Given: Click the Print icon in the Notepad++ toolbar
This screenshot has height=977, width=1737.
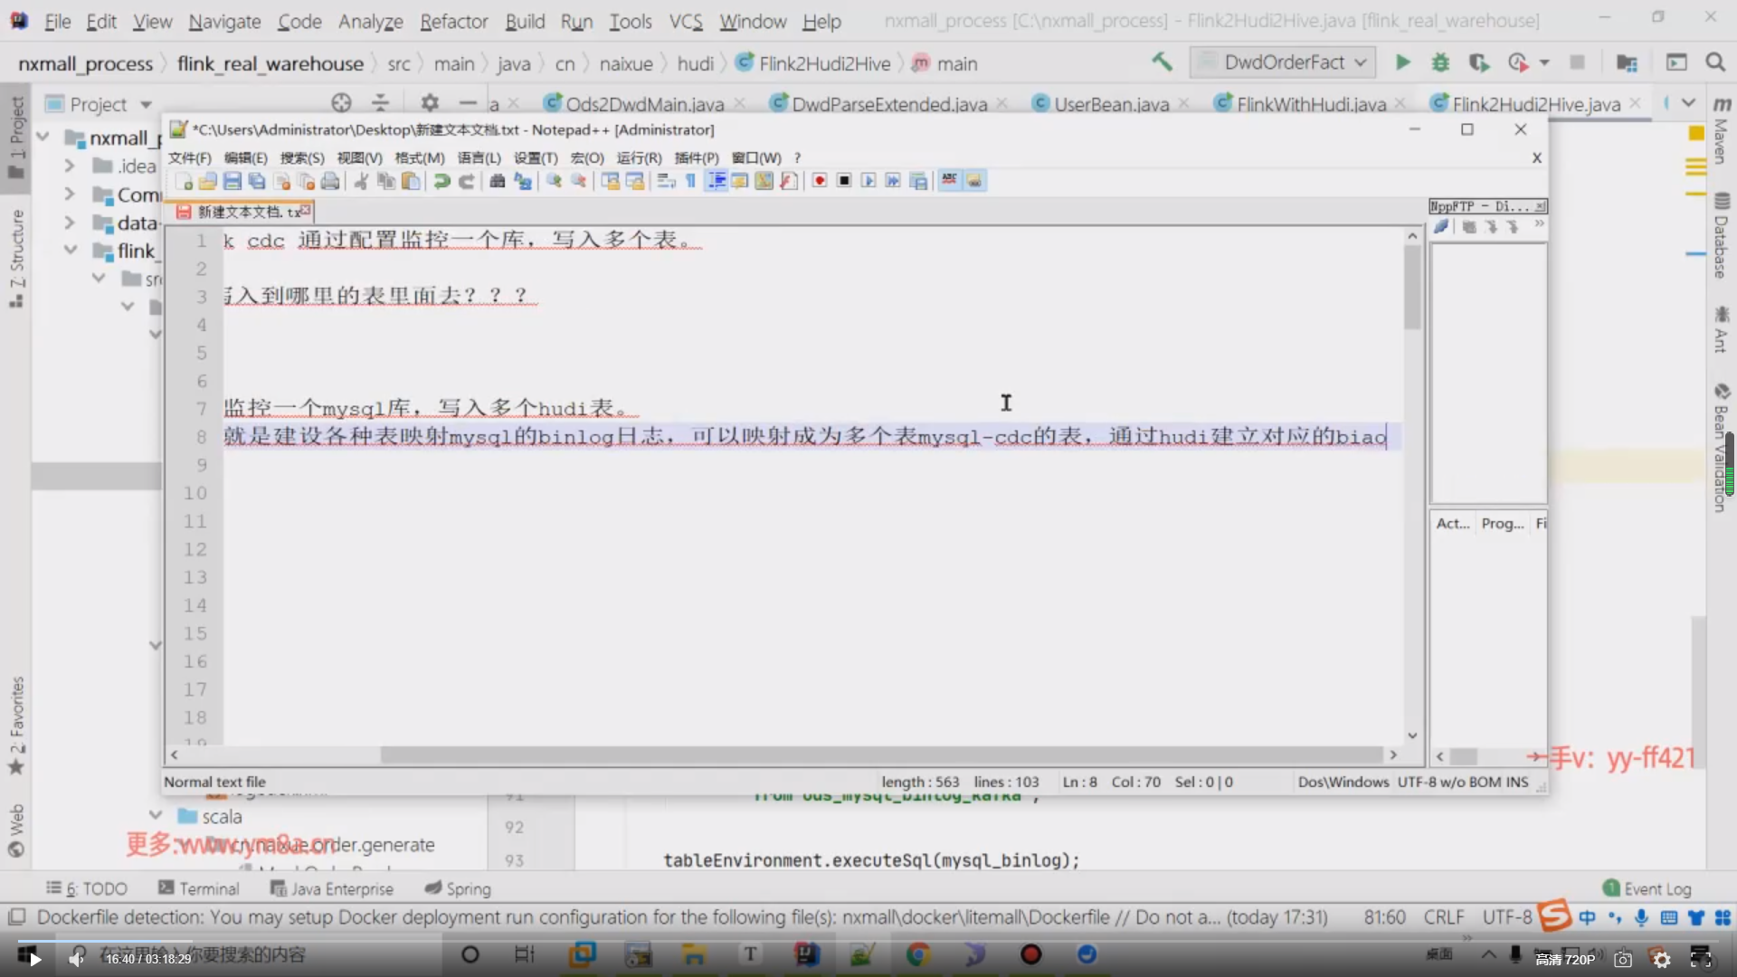Looking at the screenshot, I should point(330,181).
